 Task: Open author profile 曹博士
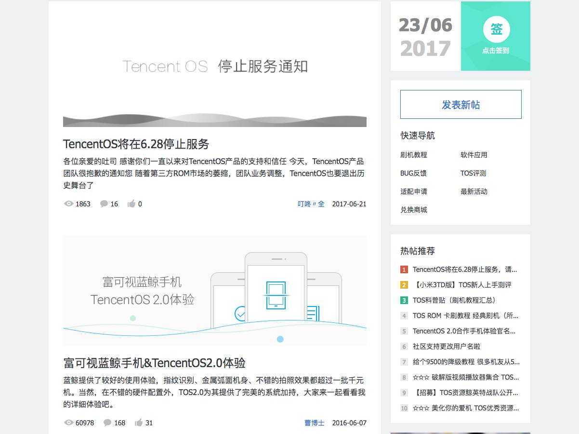315,423
